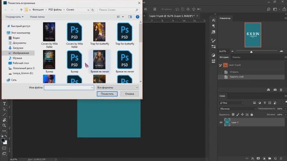This screenshot has width=287, height=161.
Task: Open the file name combo box arrow
Action: pos(92,88)
